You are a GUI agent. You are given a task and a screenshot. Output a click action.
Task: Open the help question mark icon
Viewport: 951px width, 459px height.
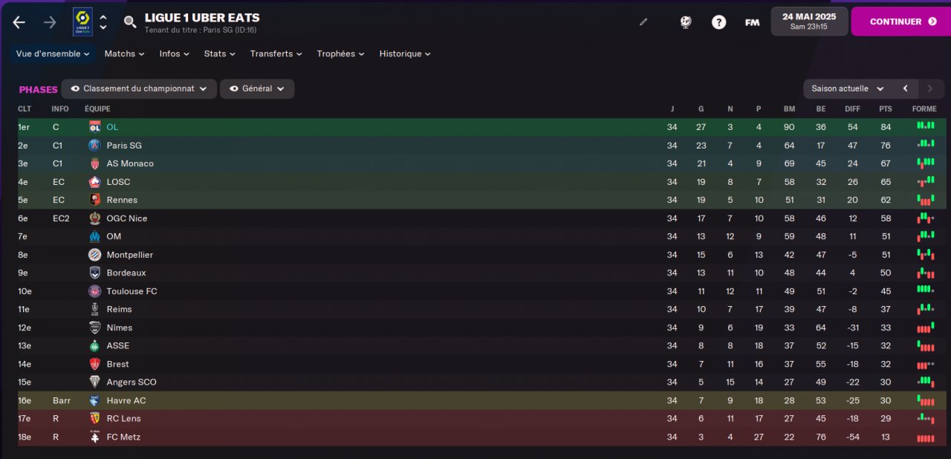(718, 22)
